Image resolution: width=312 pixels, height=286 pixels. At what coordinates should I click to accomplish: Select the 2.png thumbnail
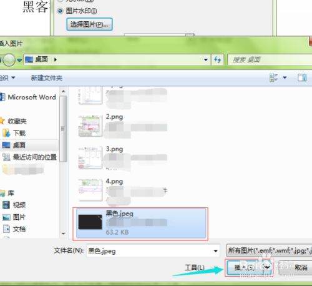click(90, 126)
